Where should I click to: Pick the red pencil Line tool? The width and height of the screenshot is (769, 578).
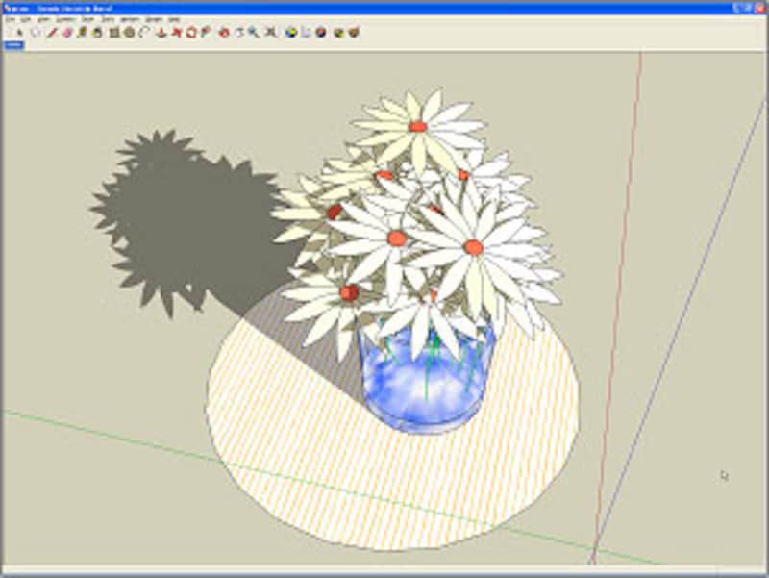(x=52, y=33)
